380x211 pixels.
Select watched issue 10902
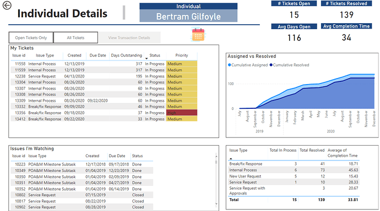pos(82,207)
